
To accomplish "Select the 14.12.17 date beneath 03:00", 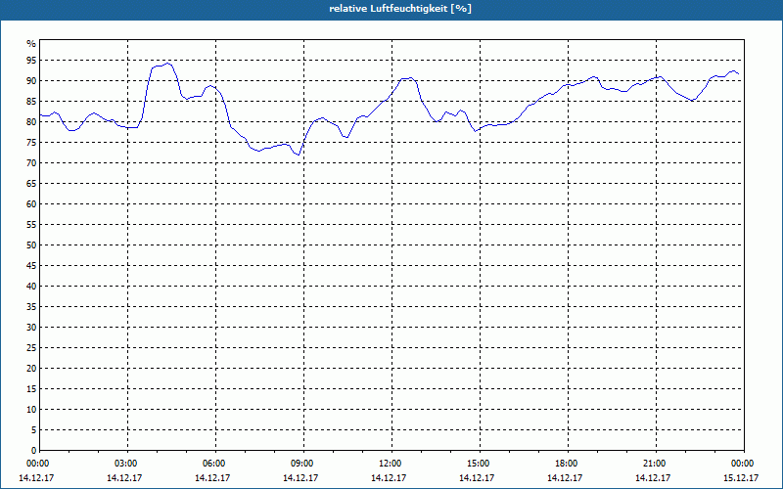I will click(x=124, y=477).
